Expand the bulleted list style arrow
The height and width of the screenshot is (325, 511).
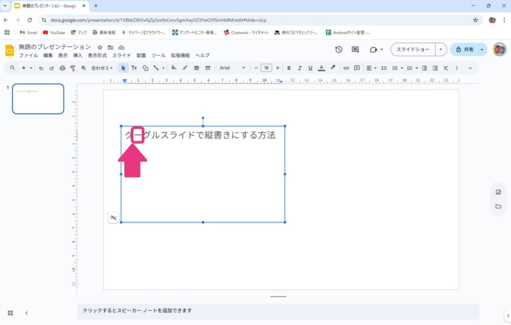(x=402, y=68)
